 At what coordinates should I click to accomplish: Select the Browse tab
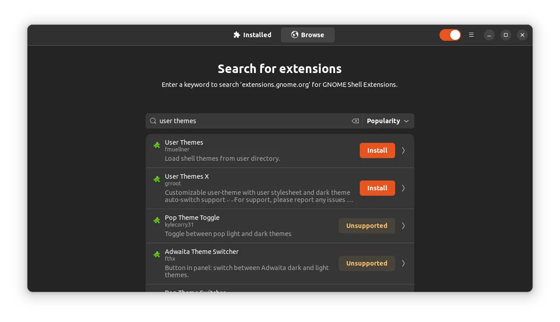(307, 34)
